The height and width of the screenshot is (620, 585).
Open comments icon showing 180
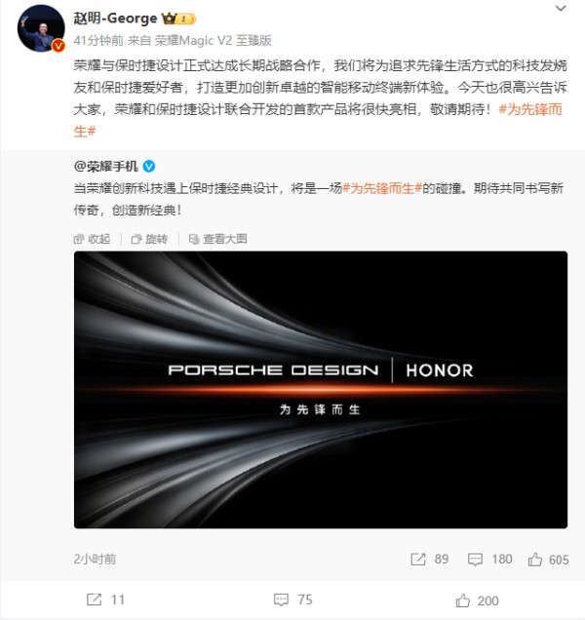click(489, 560)
